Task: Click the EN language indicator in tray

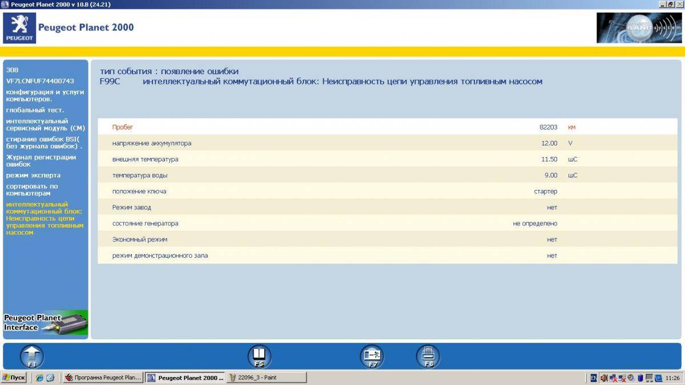Action: (594, 378)
